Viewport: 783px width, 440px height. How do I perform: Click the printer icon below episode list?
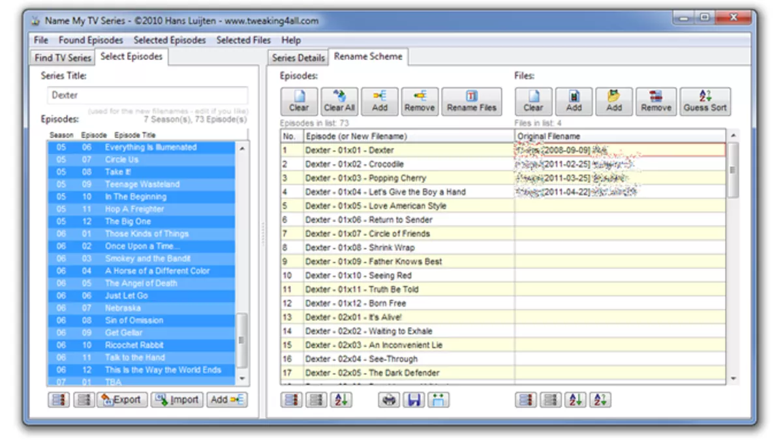click(390, 400)
